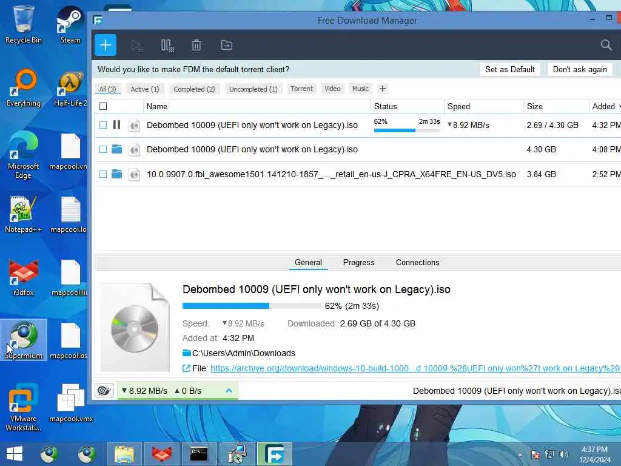This screenshot has height=466, width=621.
Task: Open C:\Users\Admin\Downloads folder path
Action: (x=244, y=353)
